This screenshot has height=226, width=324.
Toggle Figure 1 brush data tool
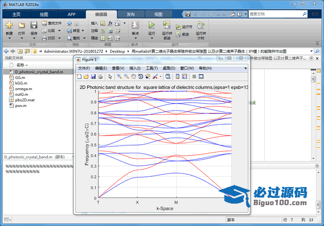(155, 77)
